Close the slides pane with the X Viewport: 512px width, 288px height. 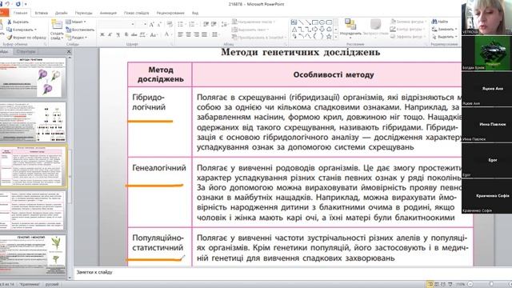click(x=69, y=51)
